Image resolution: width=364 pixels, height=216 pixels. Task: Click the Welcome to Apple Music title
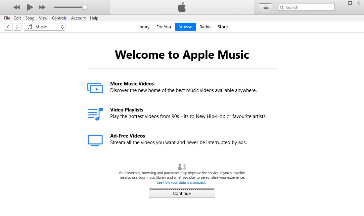point(182,55)
